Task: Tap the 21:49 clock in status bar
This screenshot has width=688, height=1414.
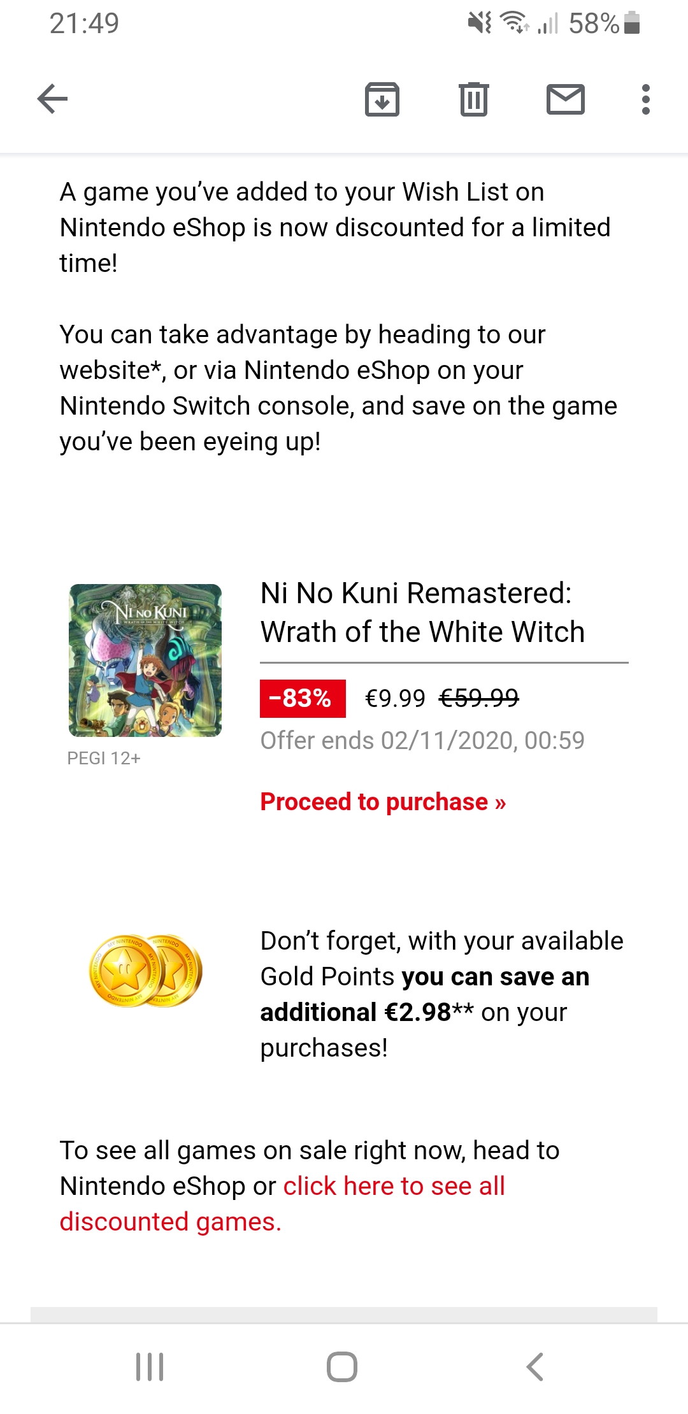Action: 84,24
